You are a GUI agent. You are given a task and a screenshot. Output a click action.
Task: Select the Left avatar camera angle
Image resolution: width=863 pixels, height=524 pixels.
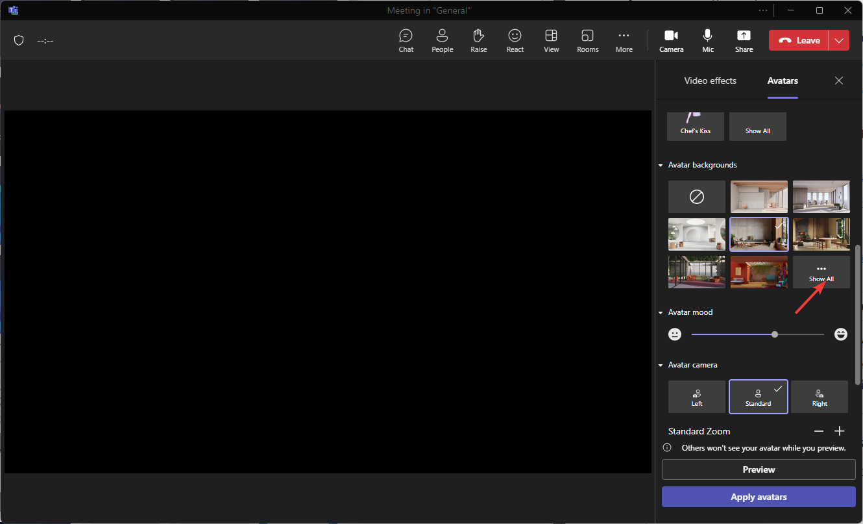pos(697,397)
